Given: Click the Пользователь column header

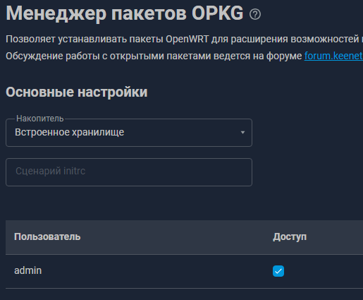Looking at the screenshot, I should coord(47,236).
